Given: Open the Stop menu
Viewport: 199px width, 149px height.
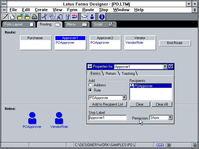Looking at the screenshot, I should [x=104, y=10].
